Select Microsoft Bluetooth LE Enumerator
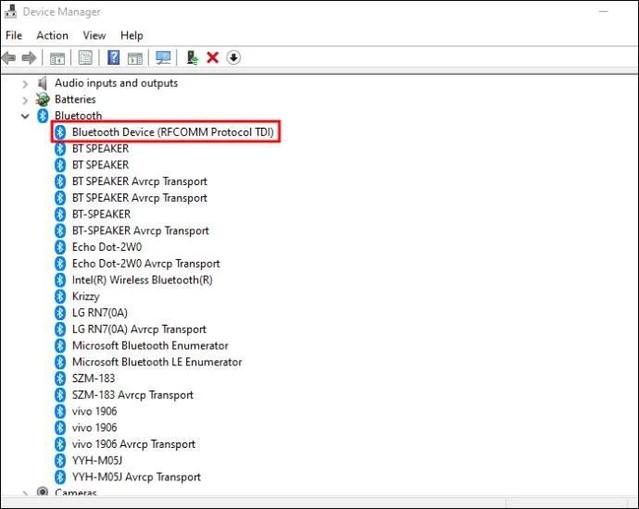 pos(157,362)
